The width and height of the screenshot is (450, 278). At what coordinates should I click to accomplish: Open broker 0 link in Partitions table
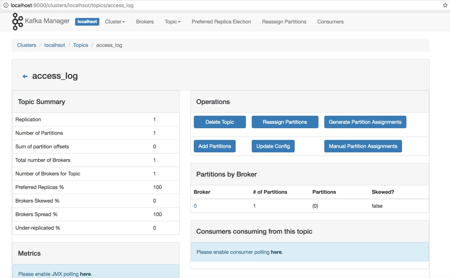[195, 206]
